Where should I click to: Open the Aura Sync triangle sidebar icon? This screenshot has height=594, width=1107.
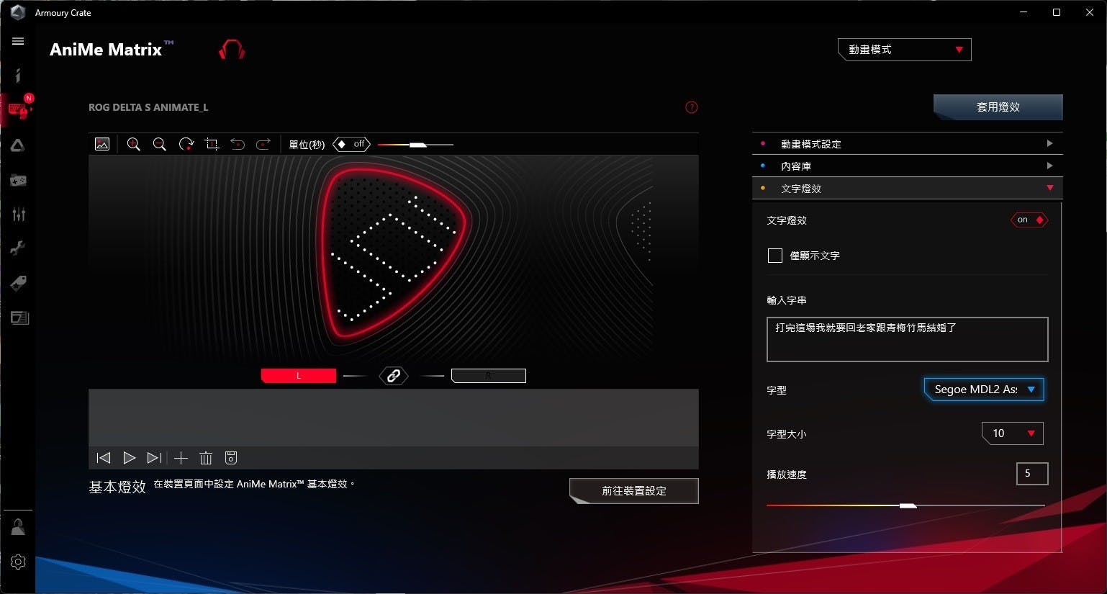(18, 145)
